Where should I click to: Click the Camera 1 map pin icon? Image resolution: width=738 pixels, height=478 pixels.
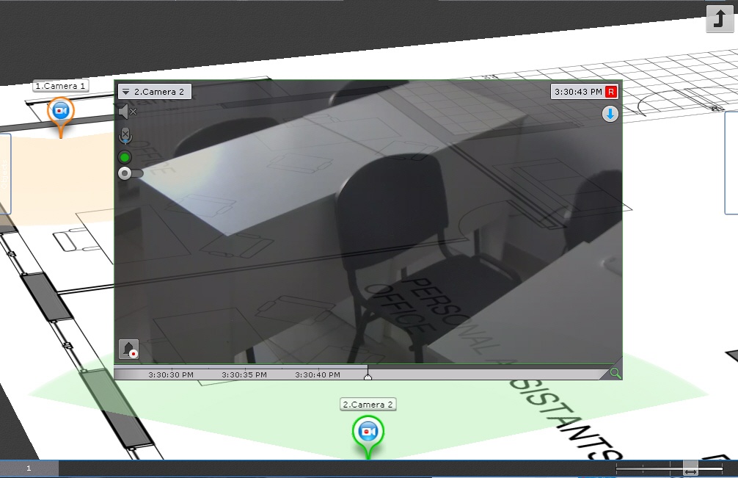pos(60,112)
